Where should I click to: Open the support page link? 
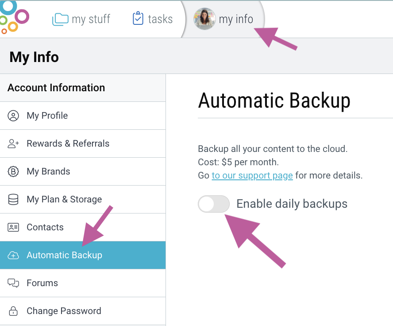[252, 175]
